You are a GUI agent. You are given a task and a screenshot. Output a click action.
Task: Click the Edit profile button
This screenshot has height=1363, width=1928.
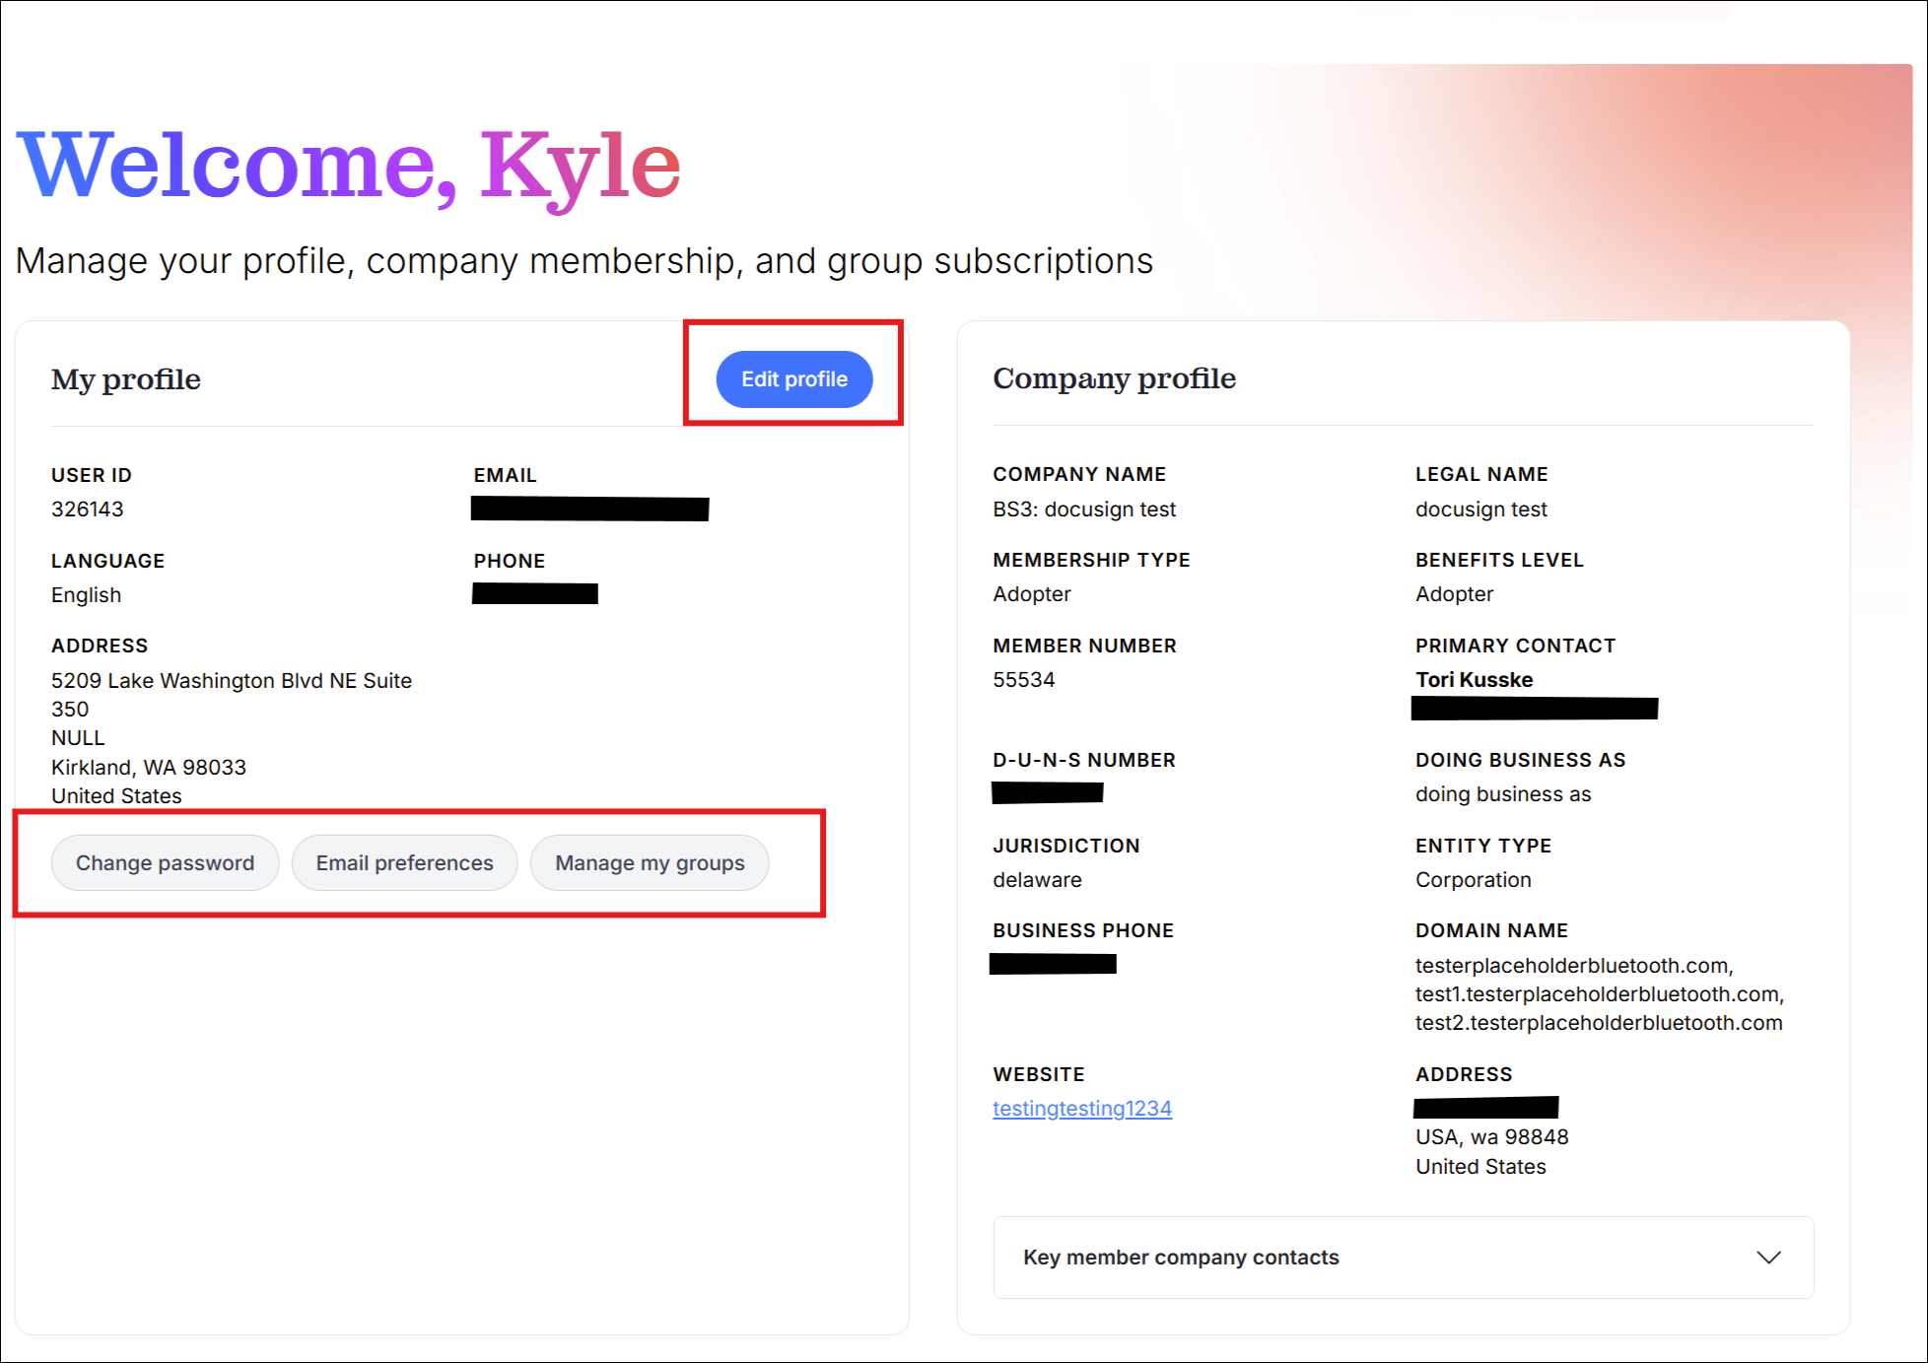[793, 379]
